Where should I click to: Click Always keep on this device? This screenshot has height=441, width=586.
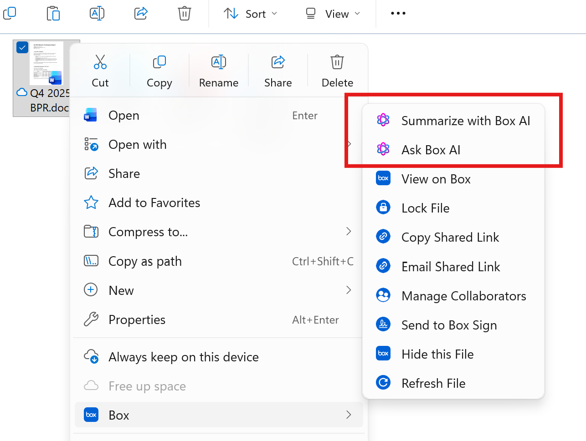click(183, 357)
